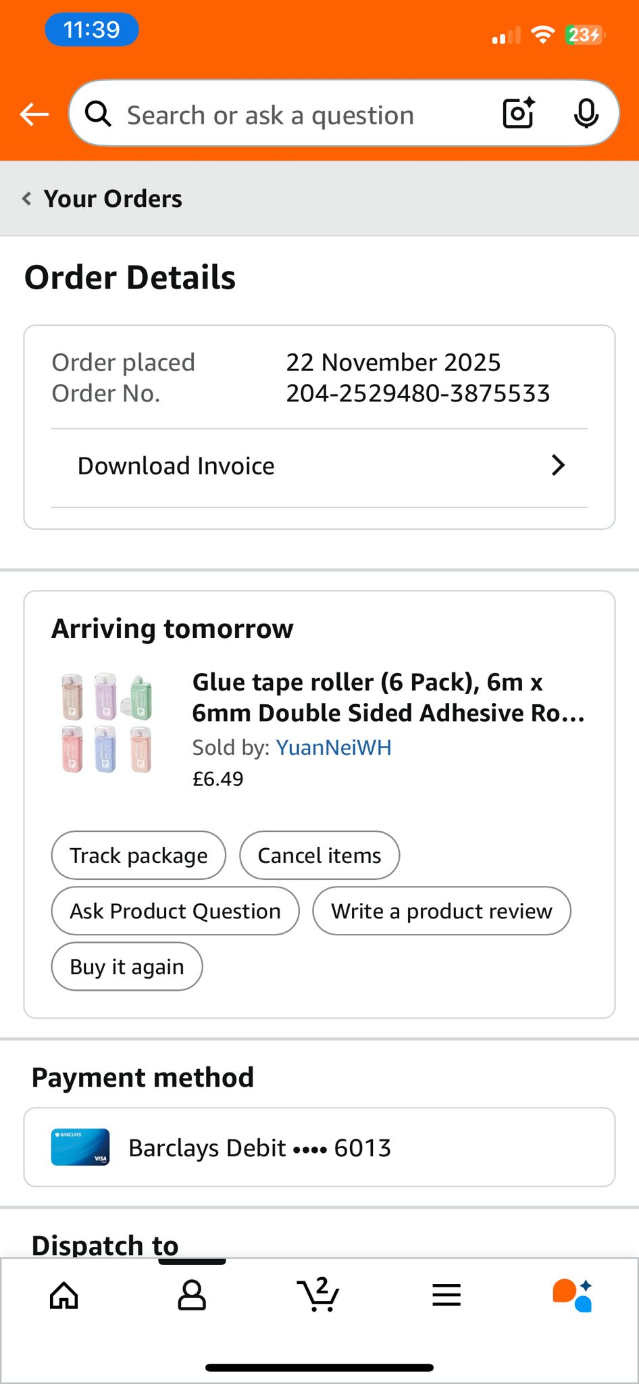
Task: Tap Ask Product Question
Action: pos(175,911)
